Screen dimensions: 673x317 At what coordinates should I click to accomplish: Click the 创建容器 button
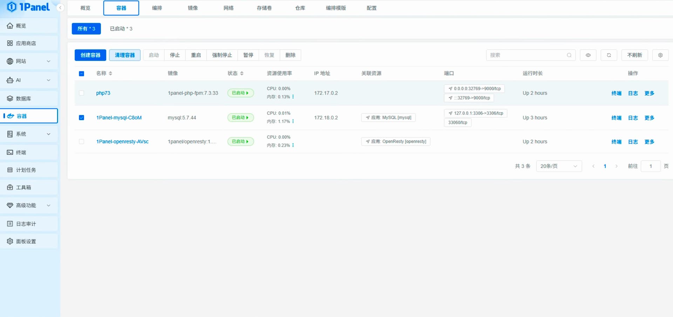(x=90, y=55)
